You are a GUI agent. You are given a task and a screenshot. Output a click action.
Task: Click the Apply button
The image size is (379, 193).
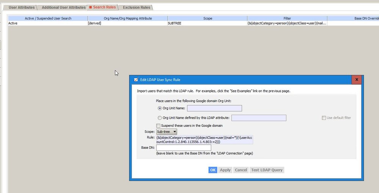click(x=225, y=170)
